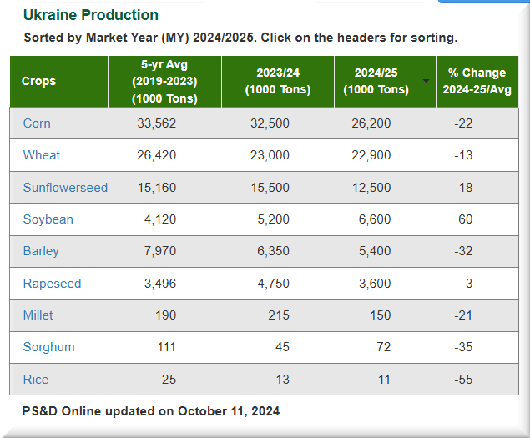Open the Rapeseed crop link

(x=52, y=284)
